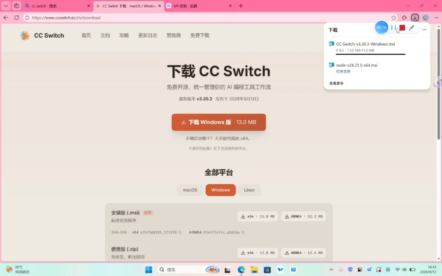The image size is (442, 276).
Task: View site info lock icon in address bar
Action: point(27,17)
